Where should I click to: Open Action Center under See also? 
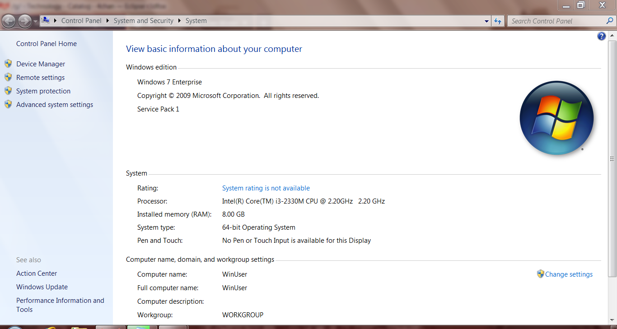[x=37, y=273]
